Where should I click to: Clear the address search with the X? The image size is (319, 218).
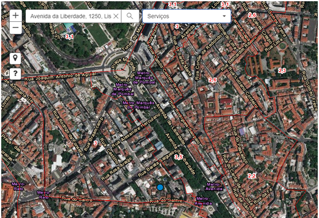click(116, 16)
